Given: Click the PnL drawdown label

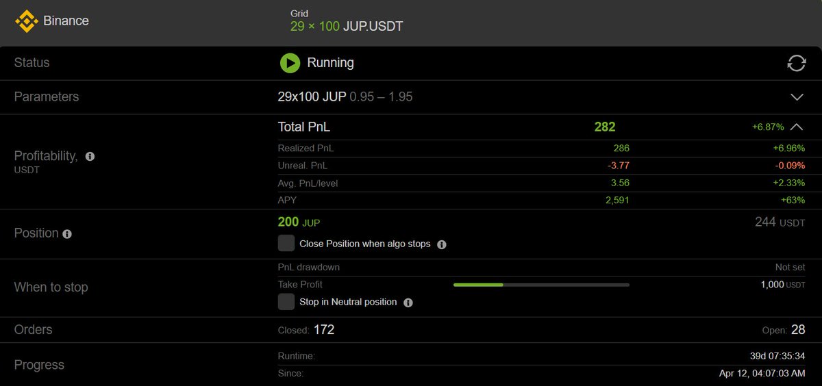Looking at the screenshot, I should pyautogui.click(x=309, y=268).
